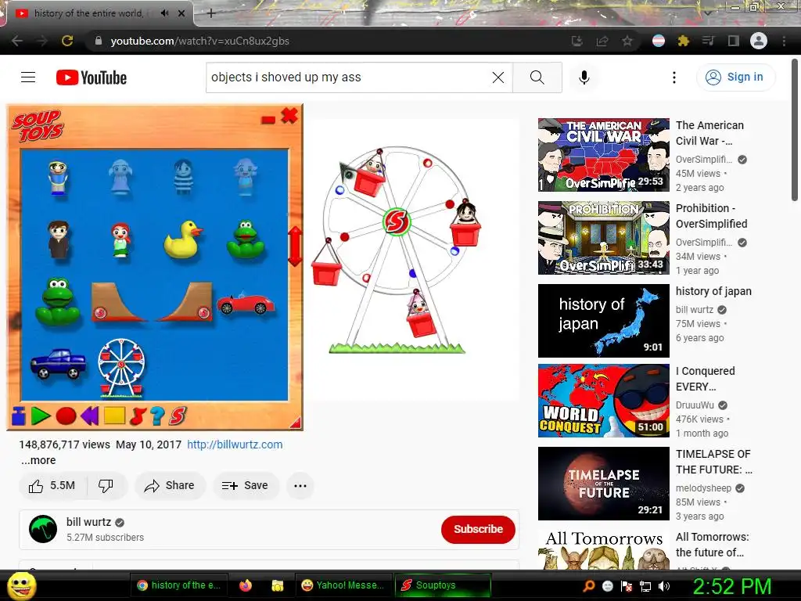801x601 pixels.
Task: Open the YouTube hamburger guide menu
Action: [x=28, y=77]
